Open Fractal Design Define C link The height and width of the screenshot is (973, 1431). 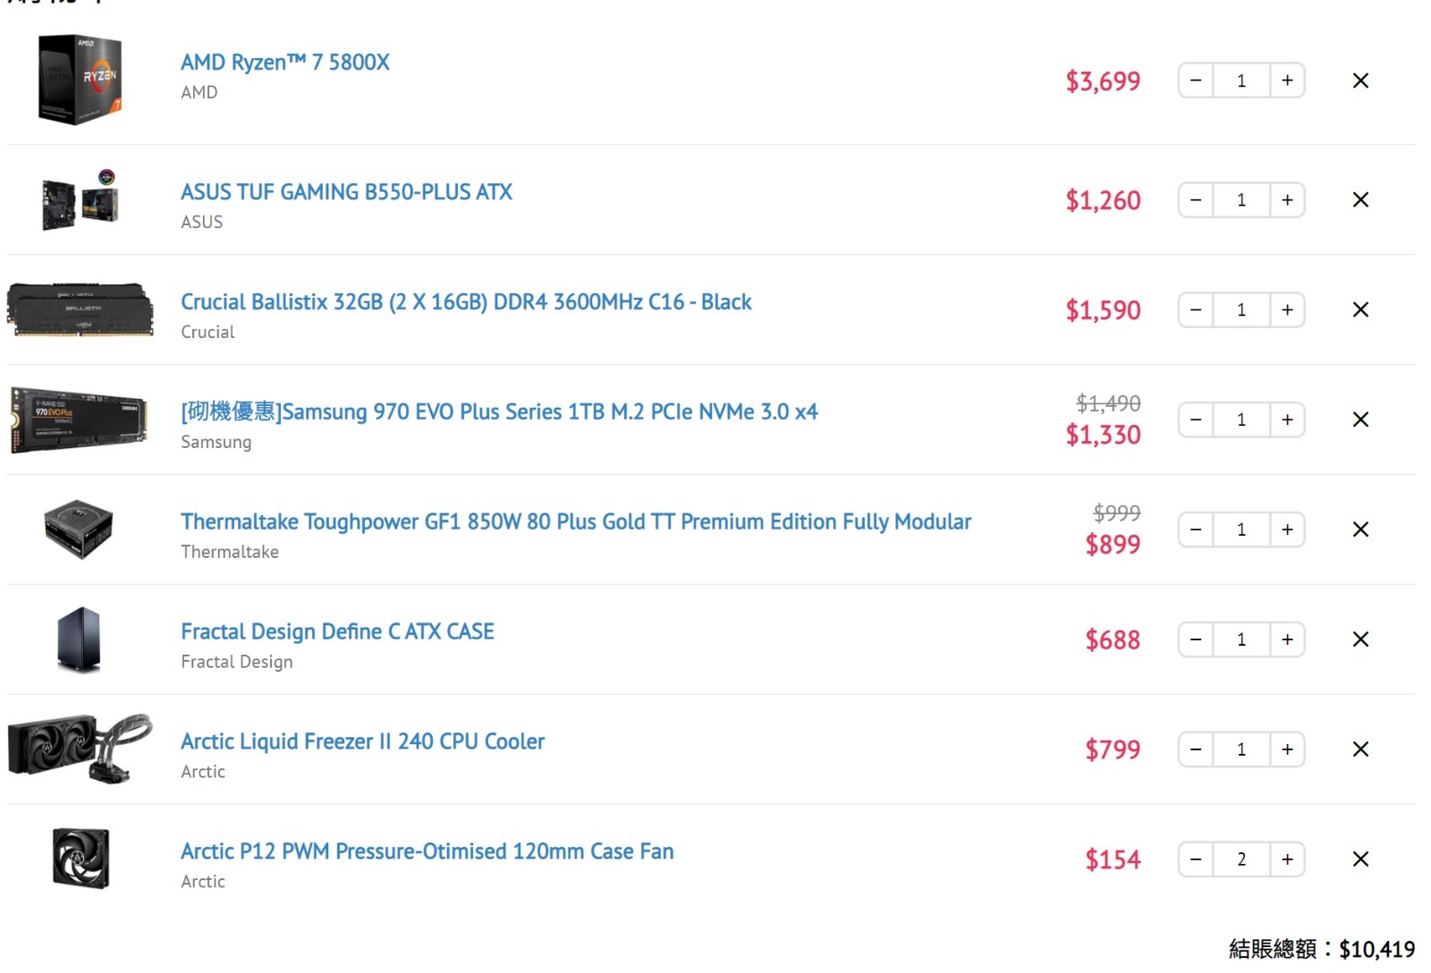pos(337,631)
